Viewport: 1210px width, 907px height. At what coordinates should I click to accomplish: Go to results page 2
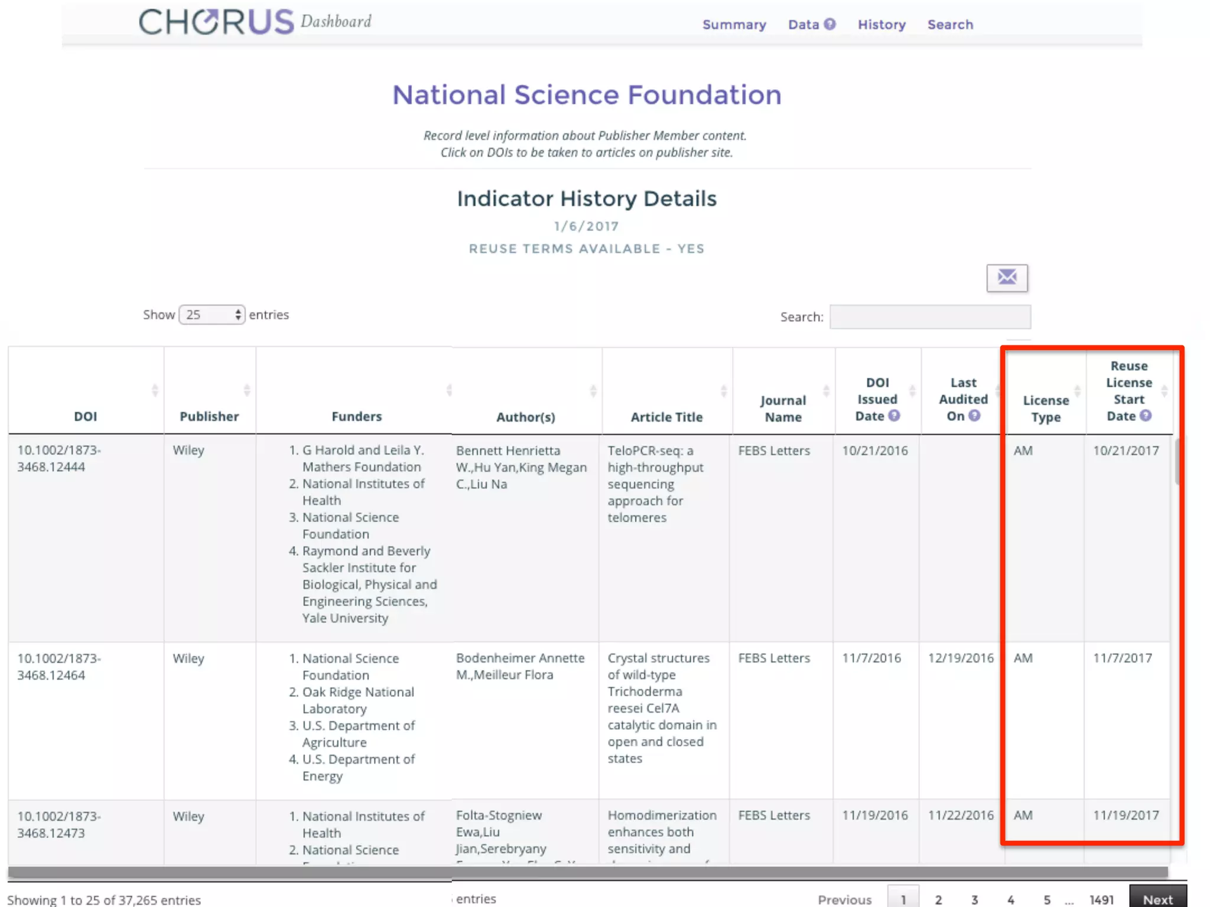click(x=938, y=899)
